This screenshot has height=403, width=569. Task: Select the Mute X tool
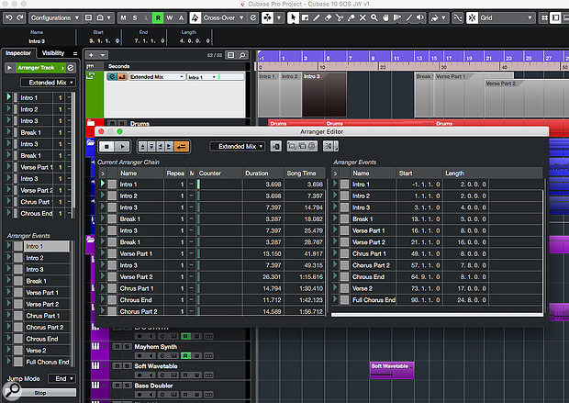pos(363,17)
